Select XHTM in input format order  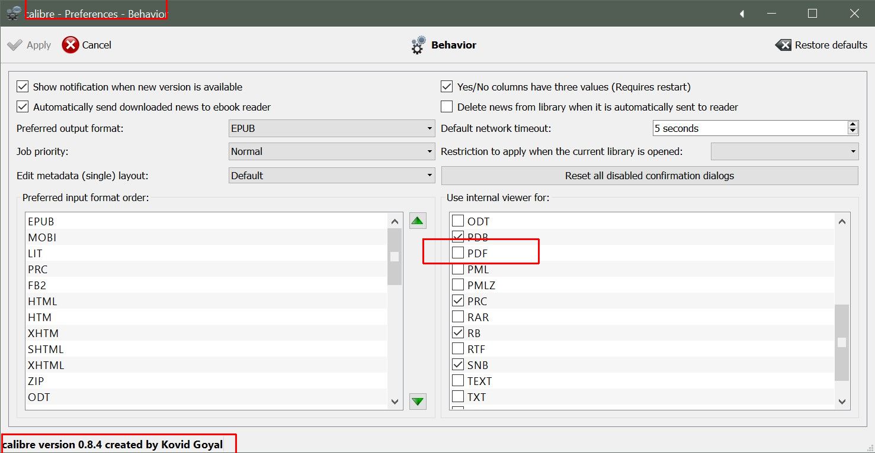pos(206,333)
